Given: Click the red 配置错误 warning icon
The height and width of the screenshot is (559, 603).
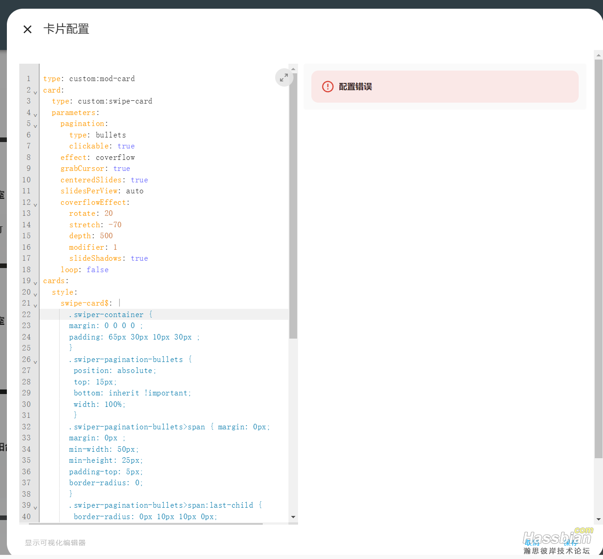Looking at the screenshot, I should tap(328, 87).
